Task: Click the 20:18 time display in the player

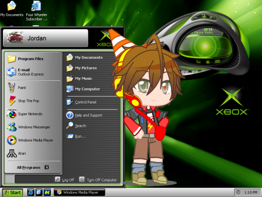Action: (x=208, y=29)
